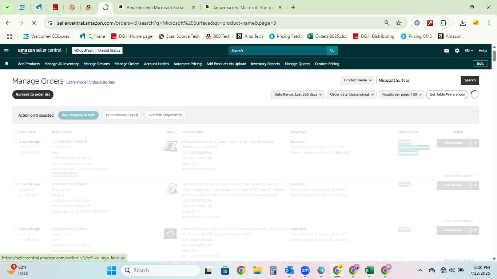Click Go back to order list button
The height and width of the screenshot is (279, 497).
click(33, 94)
